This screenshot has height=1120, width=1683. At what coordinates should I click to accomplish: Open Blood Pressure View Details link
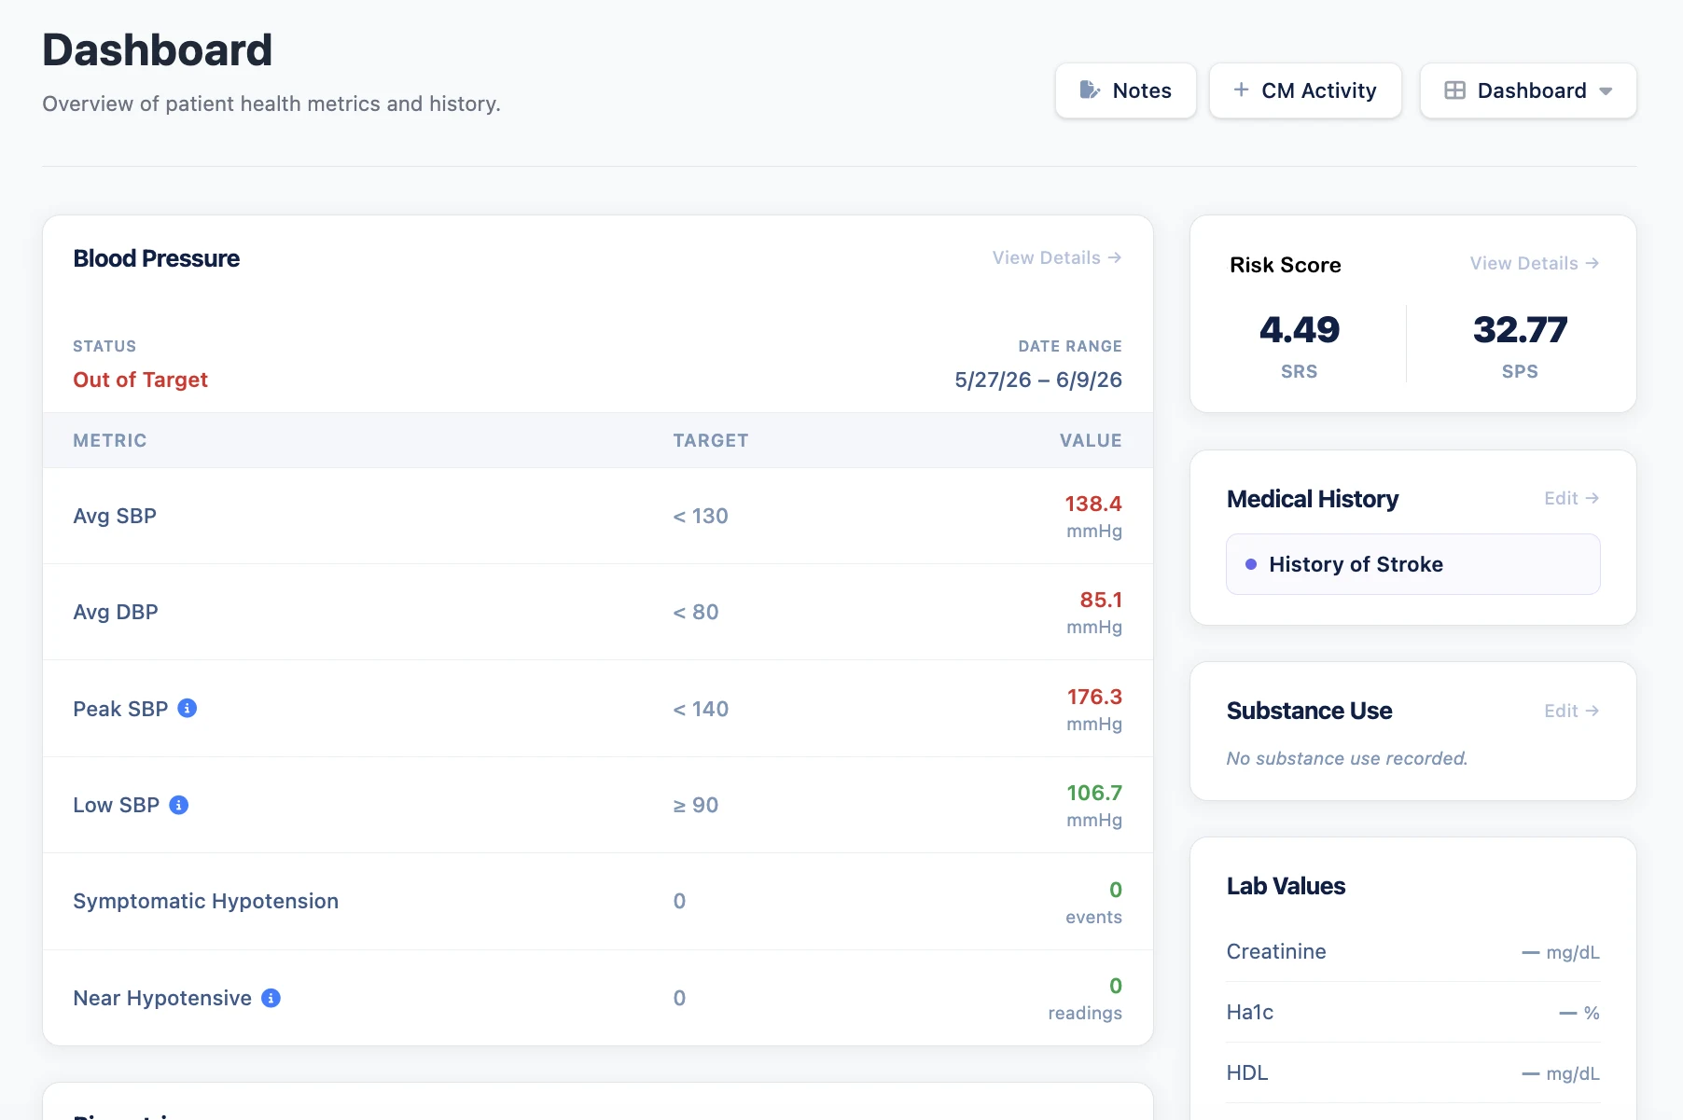click(1056, 257)
